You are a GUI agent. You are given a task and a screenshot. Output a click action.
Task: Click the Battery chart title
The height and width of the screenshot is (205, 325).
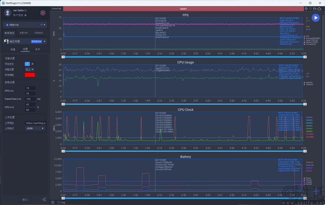pos(185,157)
